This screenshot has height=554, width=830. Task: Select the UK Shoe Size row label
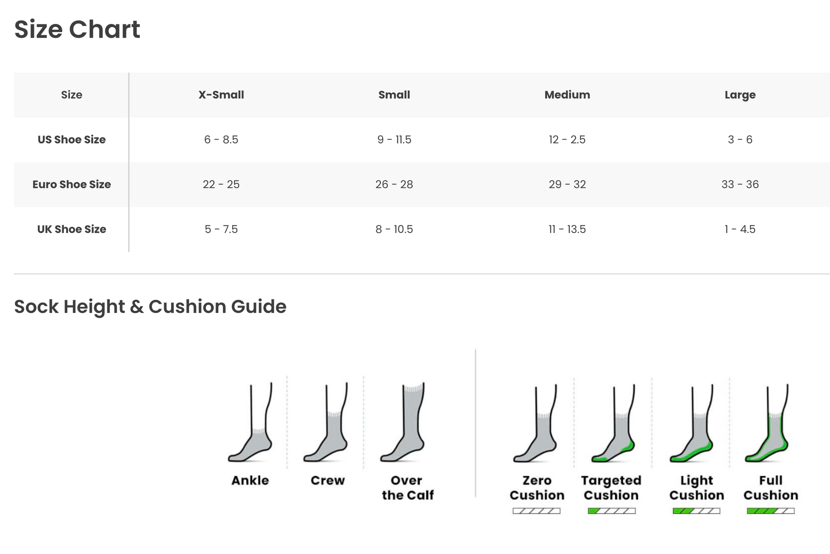point(72,229)
